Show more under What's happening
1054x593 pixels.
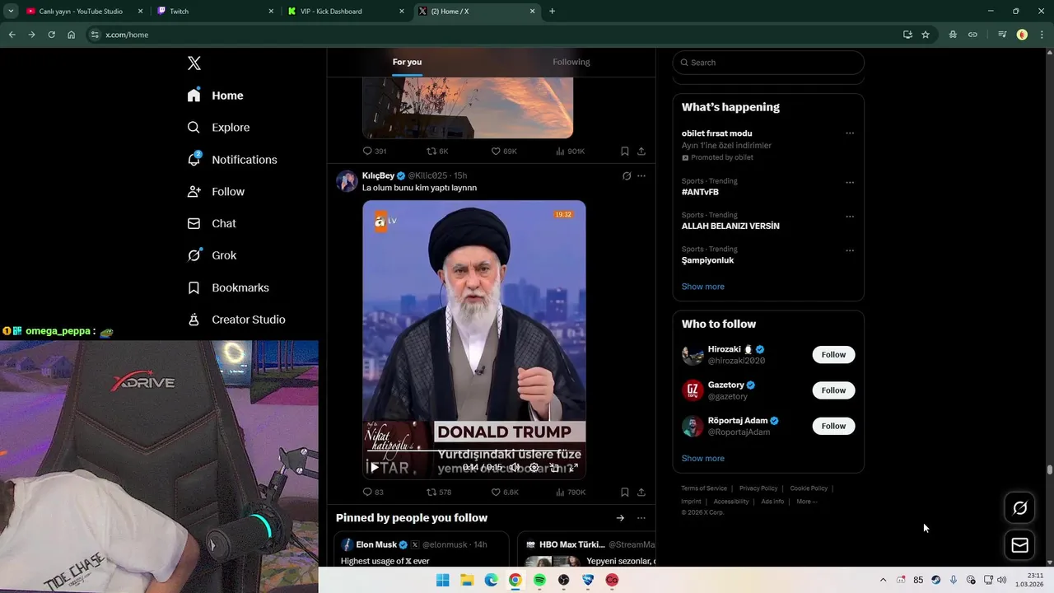(x=702, y=287)
